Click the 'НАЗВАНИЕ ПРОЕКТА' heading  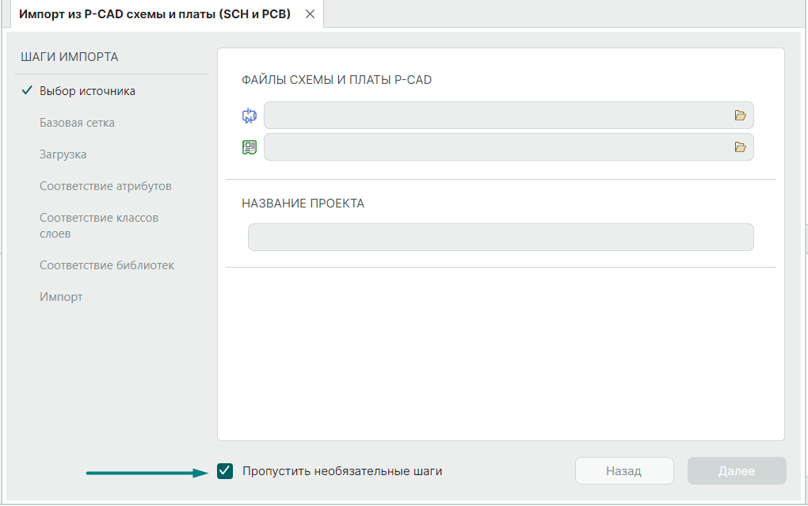[303, 204]
